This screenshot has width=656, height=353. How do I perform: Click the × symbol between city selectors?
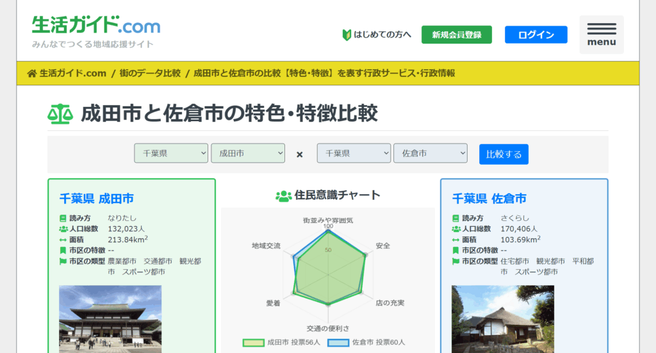pyautogui.click(x=300, y=154)
